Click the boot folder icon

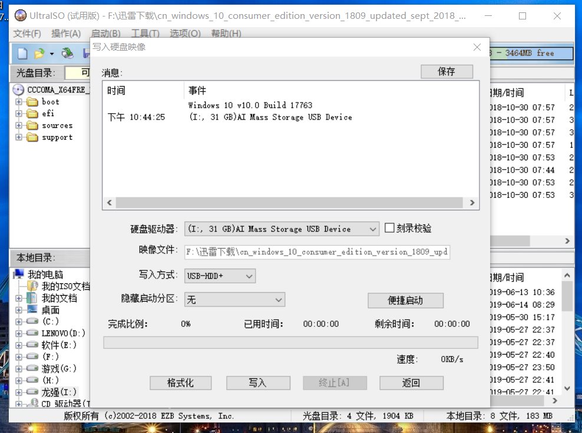click(32, 102)
